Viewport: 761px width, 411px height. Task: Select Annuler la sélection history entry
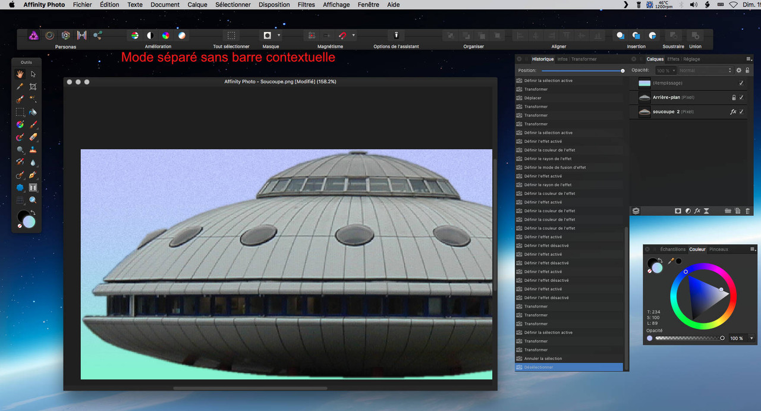click(569, 359)
